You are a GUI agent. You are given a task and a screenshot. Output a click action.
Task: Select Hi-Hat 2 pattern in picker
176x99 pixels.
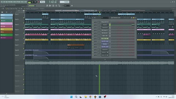point(7,38)
